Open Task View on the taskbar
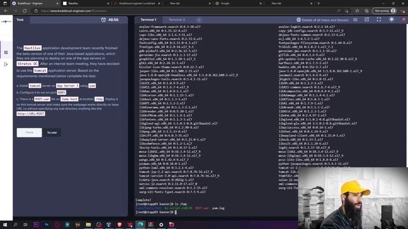The image size is (408, 229). (25, 225)
